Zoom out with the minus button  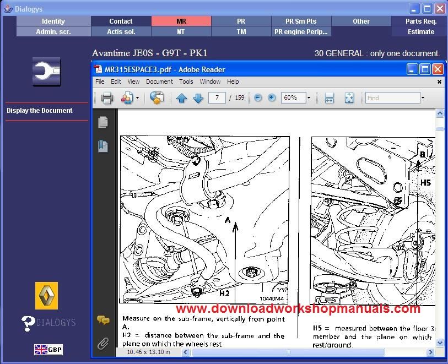coord(258,97)
